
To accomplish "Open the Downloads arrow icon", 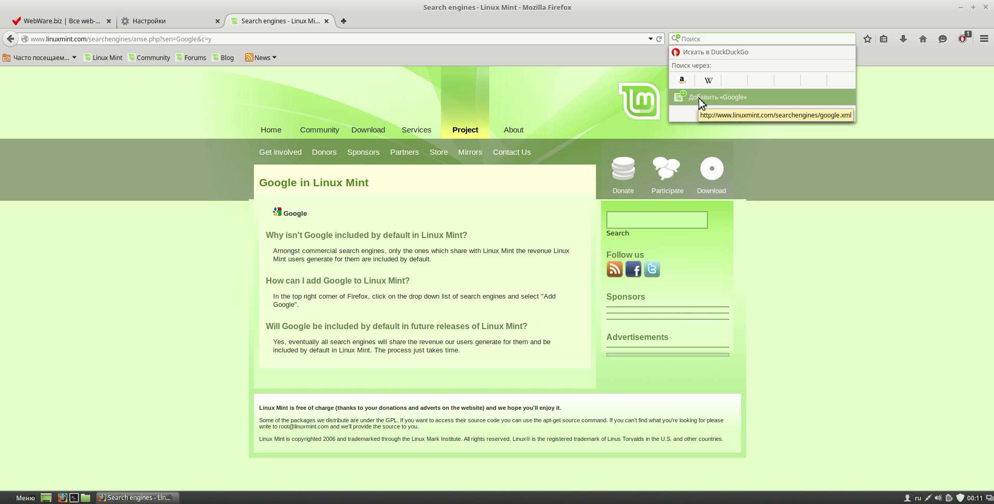I will pos(903,39).
